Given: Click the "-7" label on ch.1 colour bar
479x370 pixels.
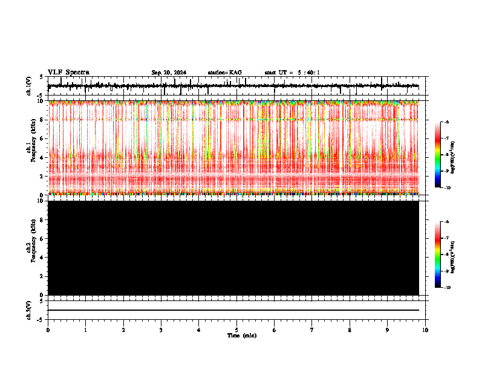Looking at the screenshot, I should (446, 138).
